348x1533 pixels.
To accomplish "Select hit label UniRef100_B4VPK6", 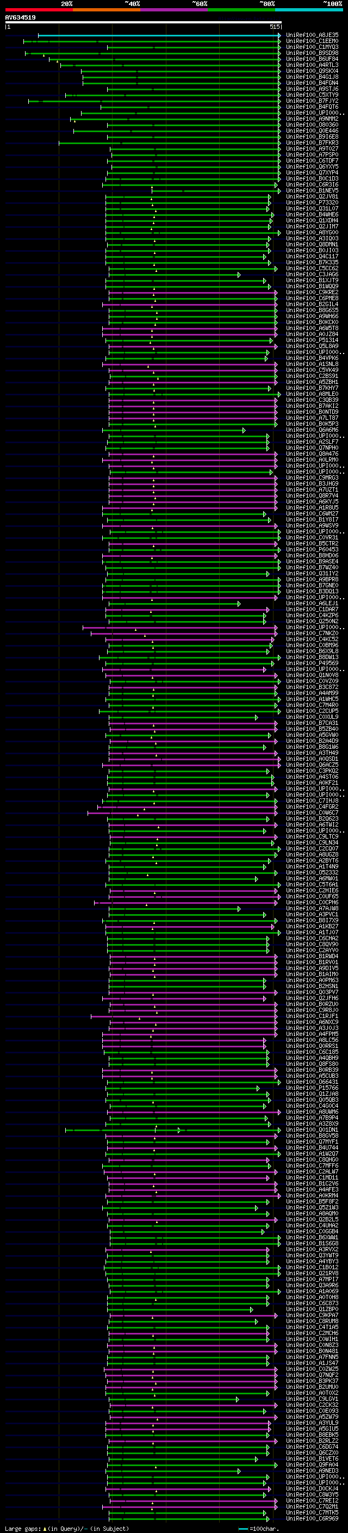I will 312,358.
